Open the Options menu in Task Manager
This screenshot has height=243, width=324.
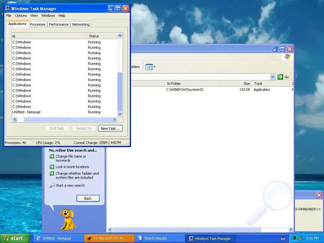point(21,16)
